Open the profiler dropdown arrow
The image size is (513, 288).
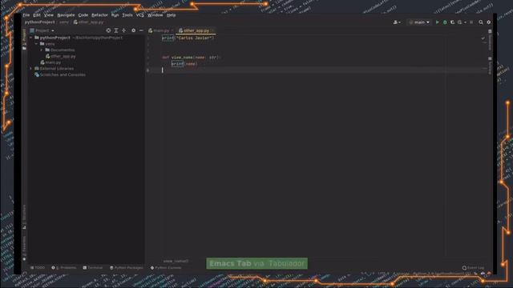coord(465,22)
